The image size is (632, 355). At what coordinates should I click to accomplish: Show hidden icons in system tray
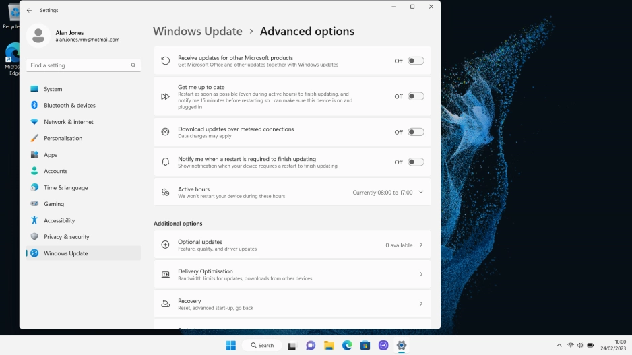559,346
